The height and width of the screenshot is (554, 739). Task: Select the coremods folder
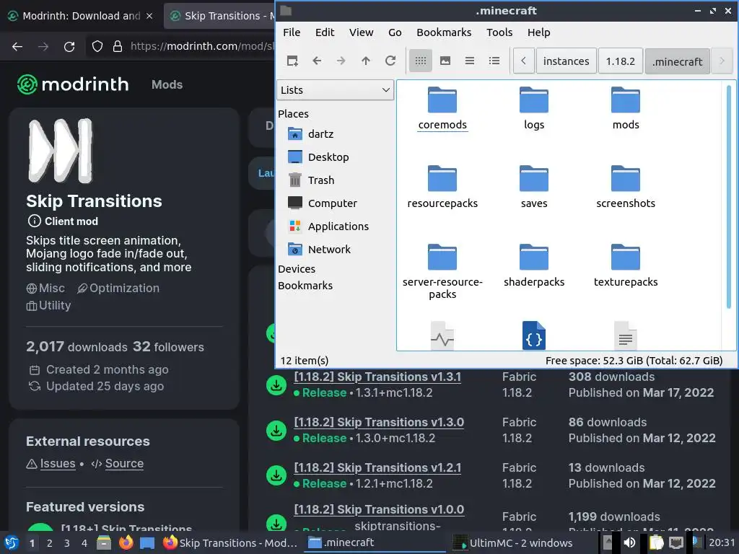[x=442, y=108]
